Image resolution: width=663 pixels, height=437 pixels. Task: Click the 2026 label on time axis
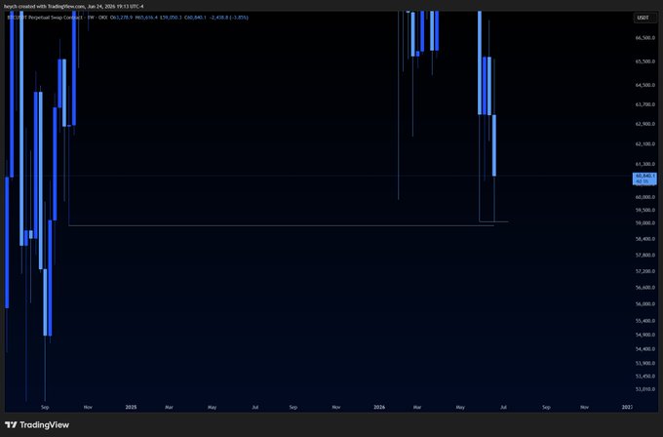coord(379,408)
